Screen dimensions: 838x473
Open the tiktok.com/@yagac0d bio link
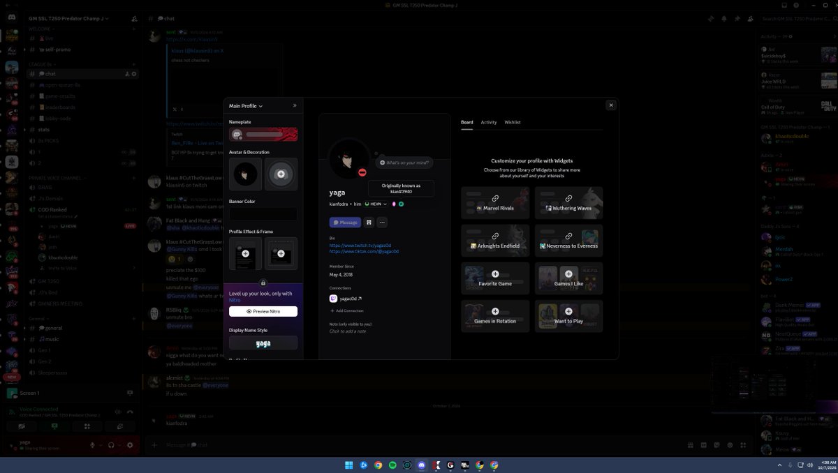[x=364, y=251]
